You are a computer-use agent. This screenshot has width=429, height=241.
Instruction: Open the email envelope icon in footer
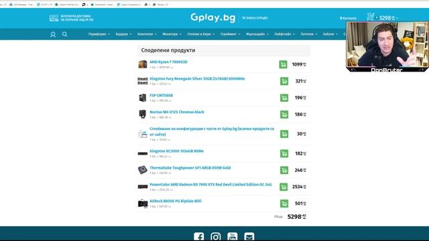(x=249, y=236)
